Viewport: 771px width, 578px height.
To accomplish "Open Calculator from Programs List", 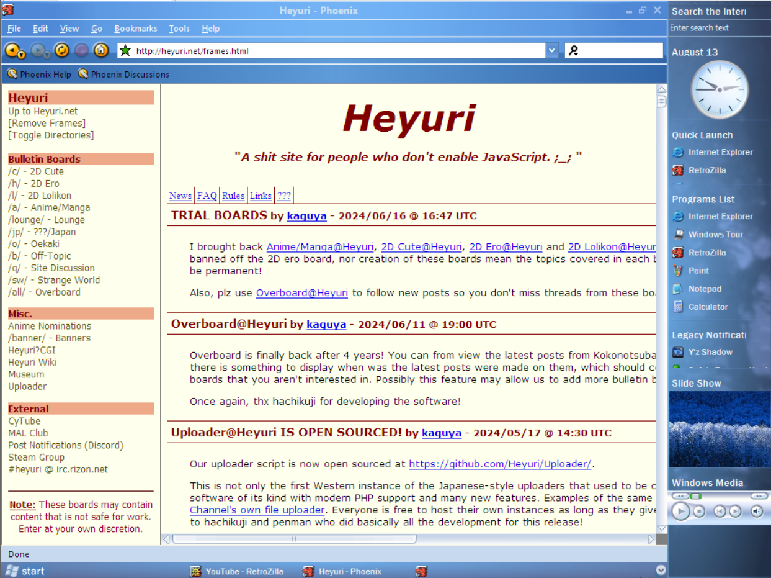I will click(700, 307).
